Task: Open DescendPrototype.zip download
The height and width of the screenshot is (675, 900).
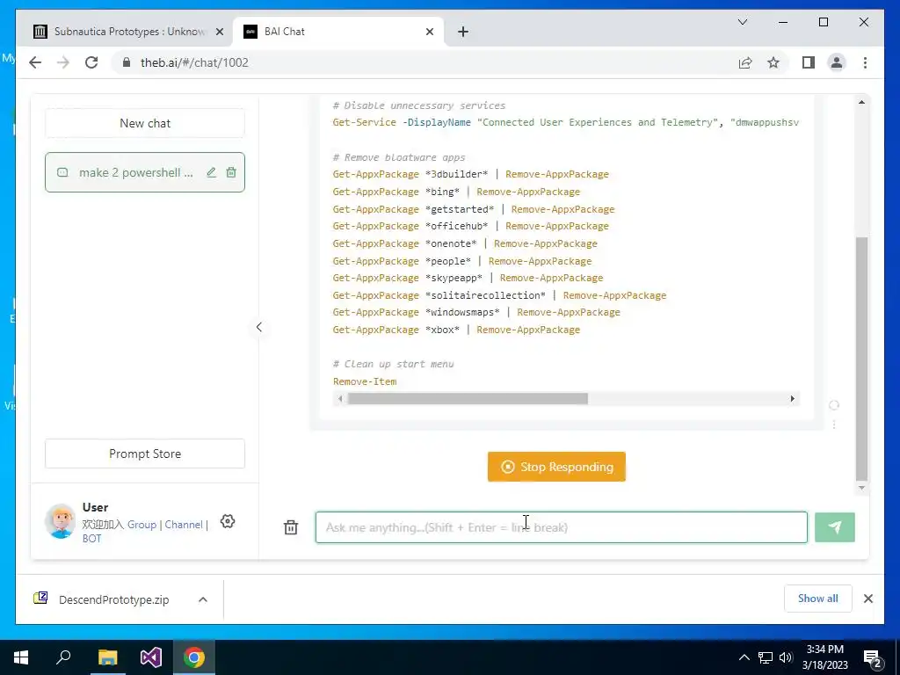Action: click(113, 599)
